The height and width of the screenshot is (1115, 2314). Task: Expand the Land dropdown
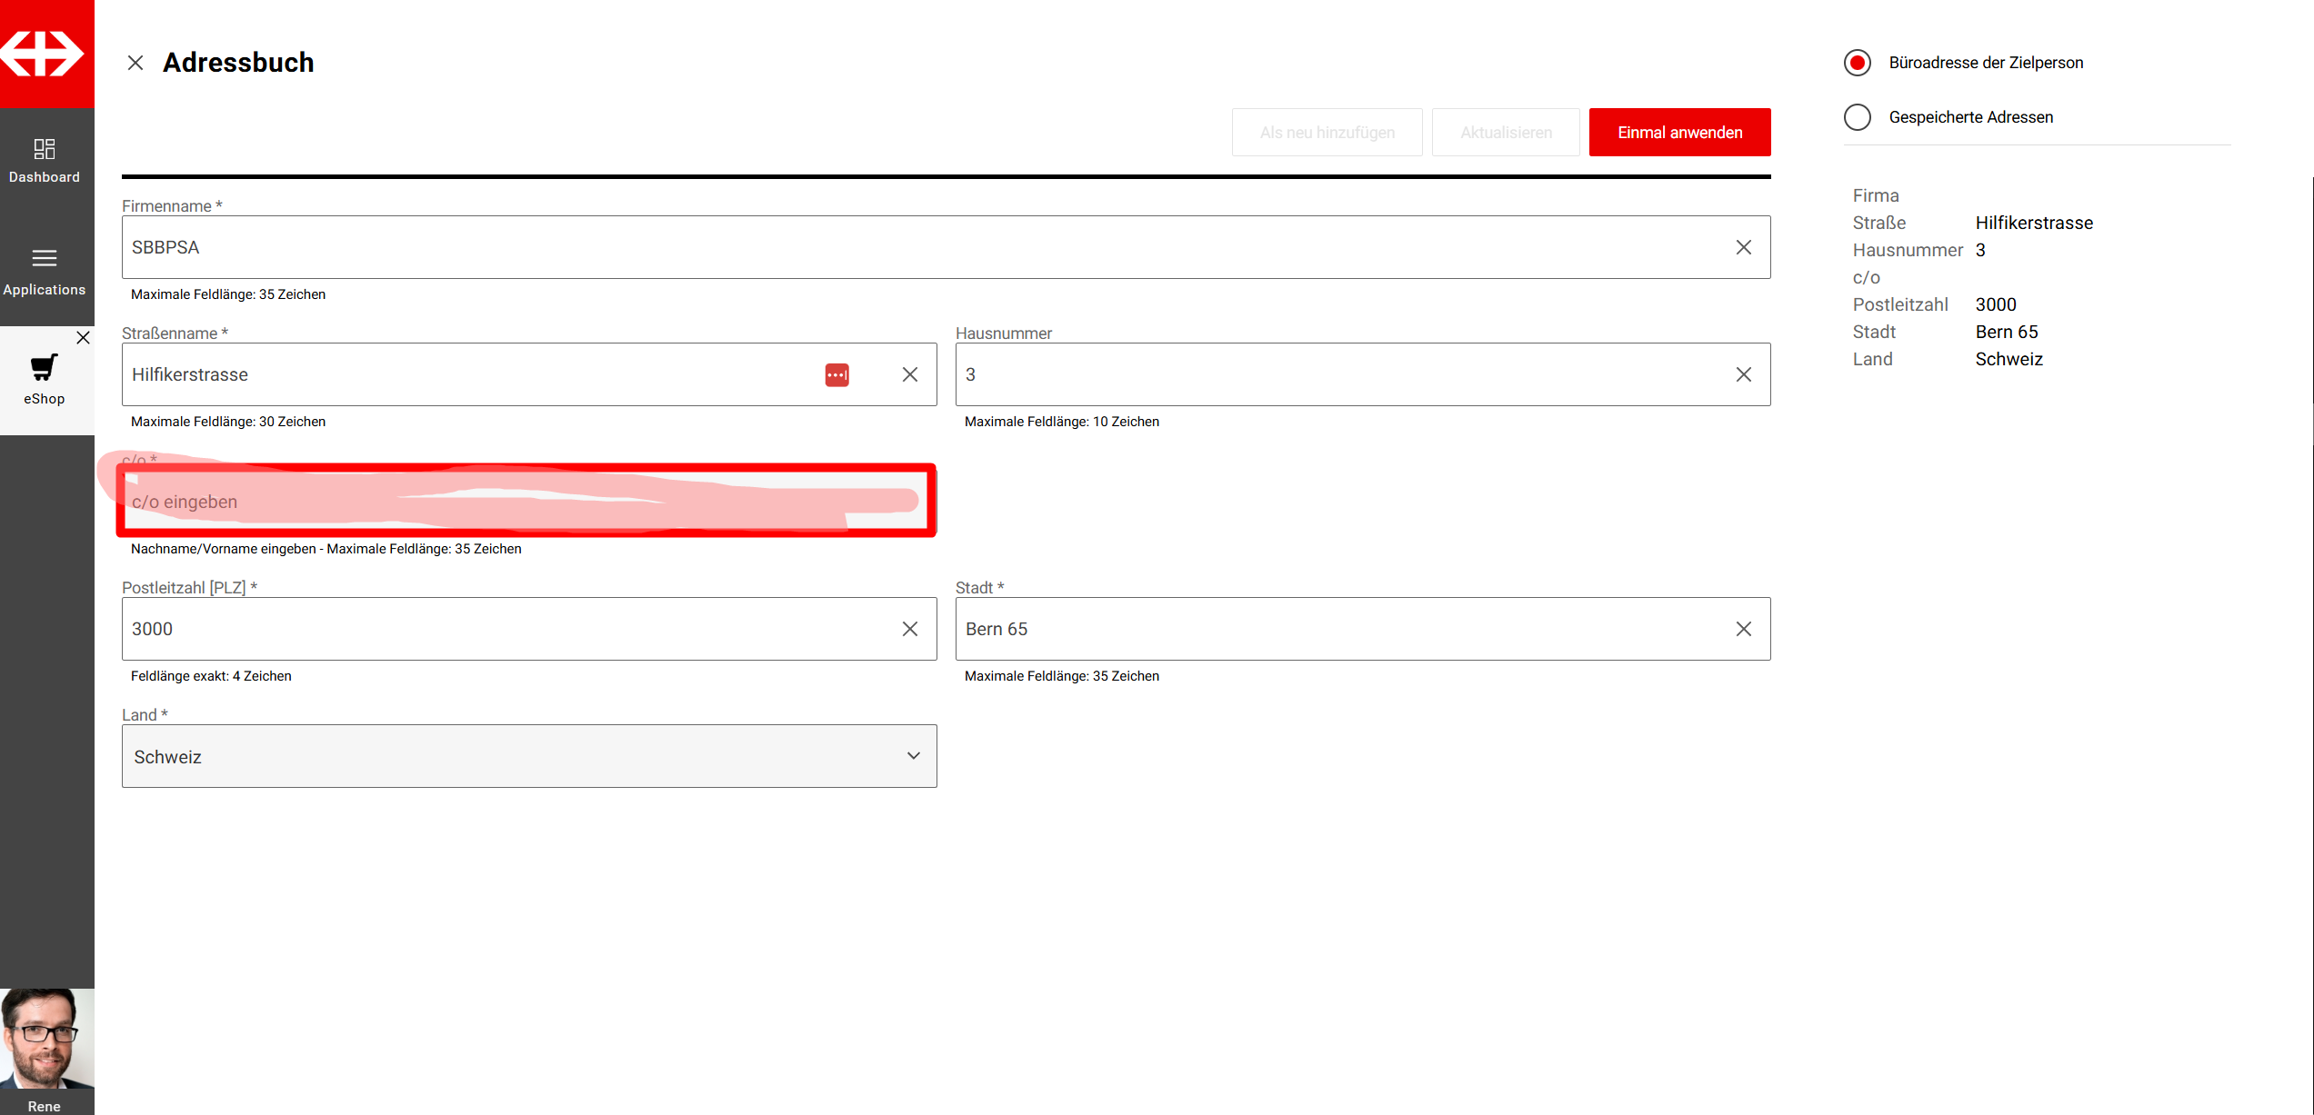913,756
